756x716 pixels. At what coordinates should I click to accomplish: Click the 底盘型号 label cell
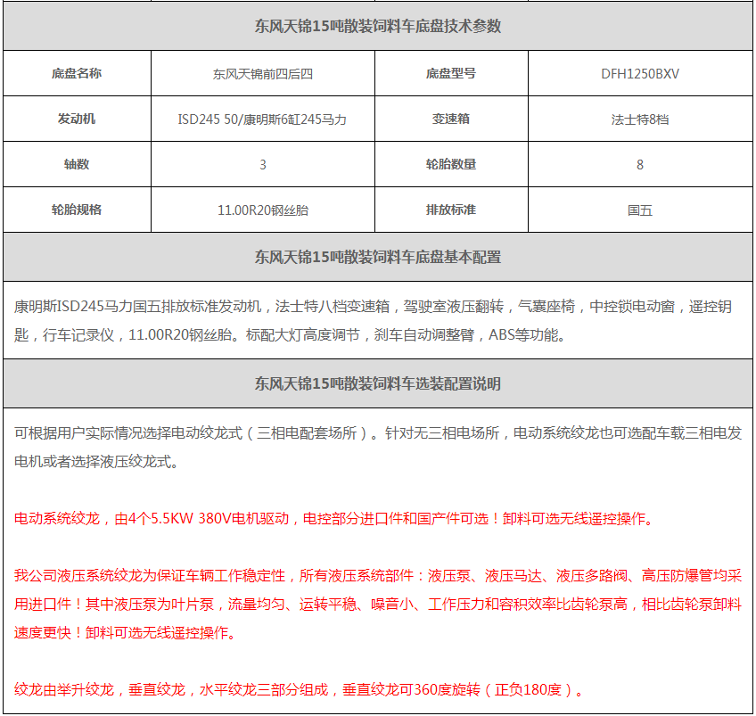click(x=451, y=73)
